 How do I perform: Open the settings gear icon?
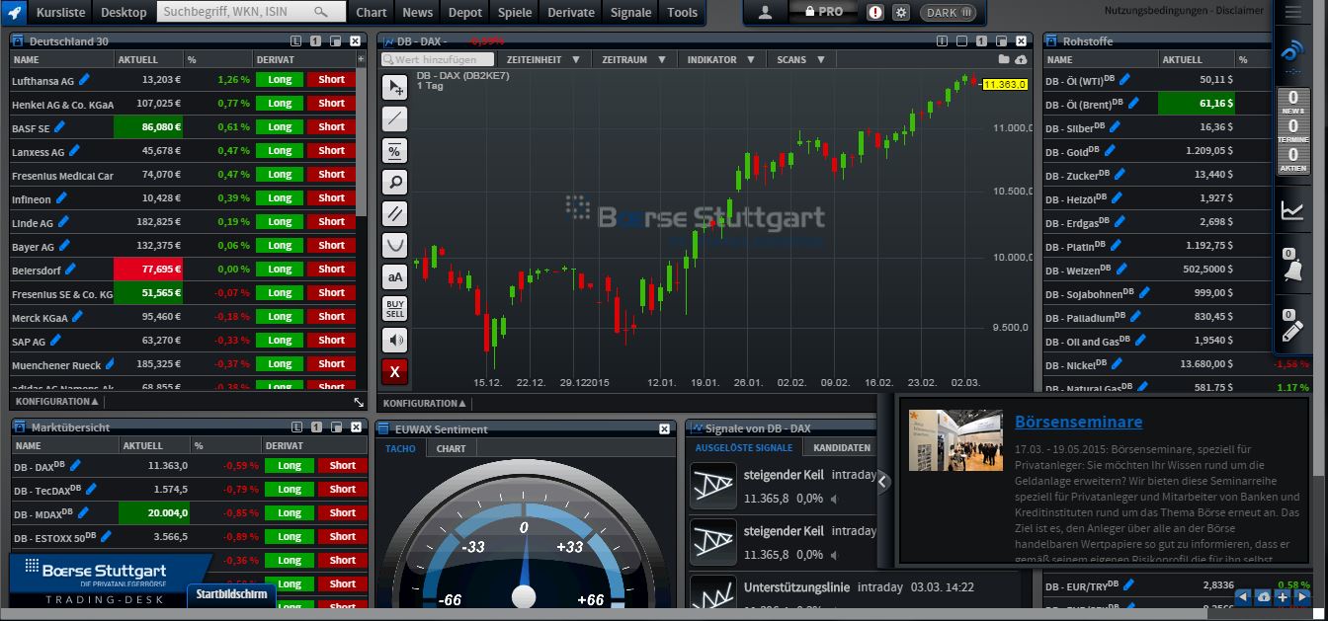coord(901,12)
